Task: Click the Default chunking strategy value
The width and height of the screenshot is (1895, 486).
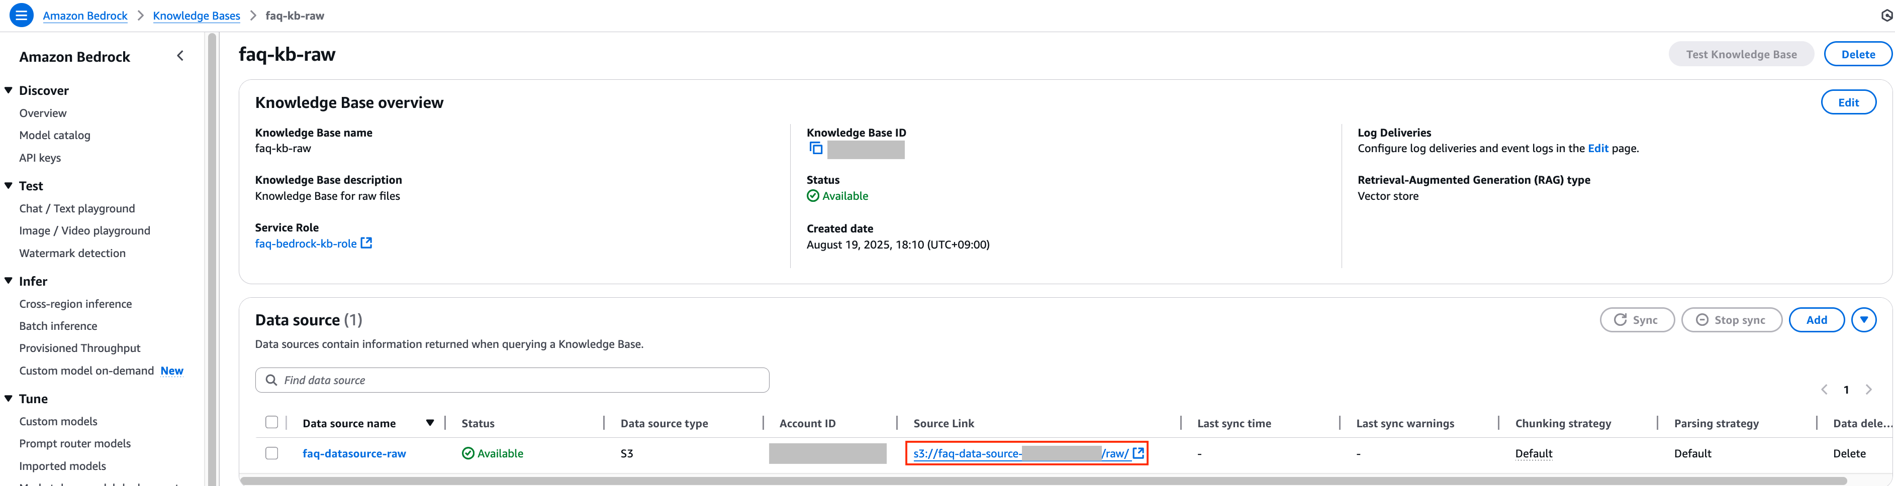Action: point(1534,454)
